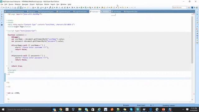Screen dimensions: 199x112
Task: Switch to success.jsp editor tab
Action: tap(116, 12)
